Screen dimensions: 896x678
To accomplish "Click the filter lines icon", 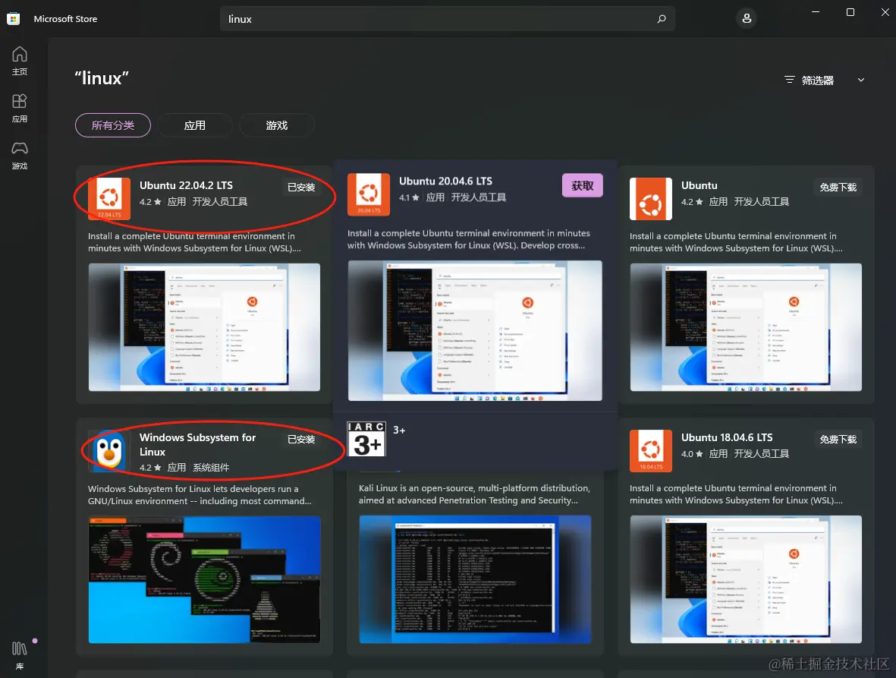I will 789,80.
